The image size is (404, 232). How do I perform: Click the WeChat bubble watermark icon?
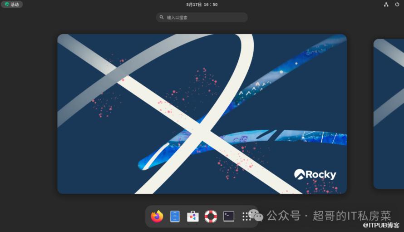(256, 215)
